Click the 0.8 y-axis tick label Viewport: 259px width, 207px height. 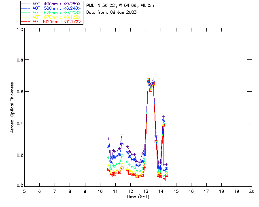[x=20, y=60]
